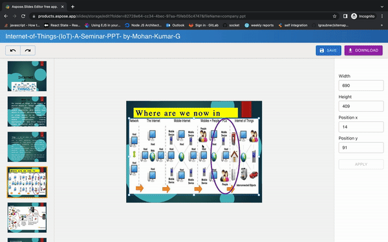This screenshot has width=388, height=242.
Task: Edit the Height field value 409
Action: pyautogui.click(x=361, y=106)
